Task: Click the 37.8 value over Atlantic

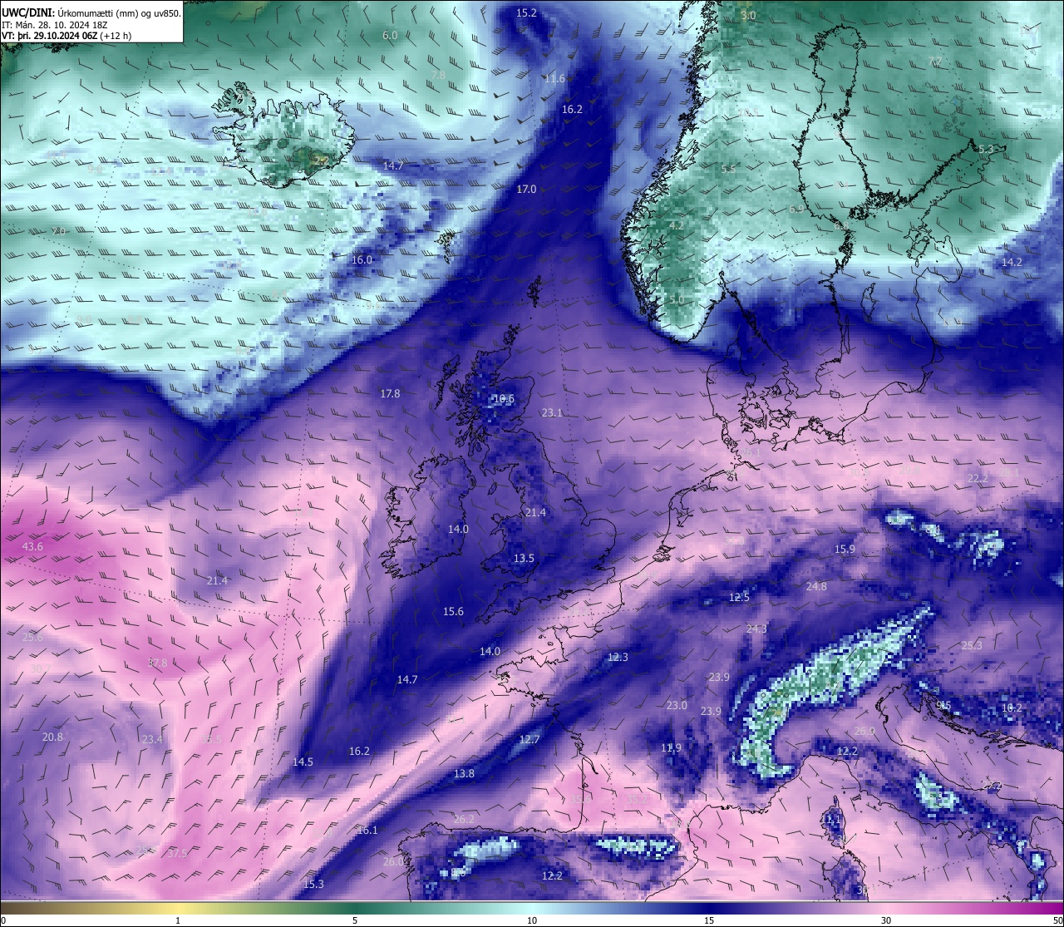Action: 157,663
